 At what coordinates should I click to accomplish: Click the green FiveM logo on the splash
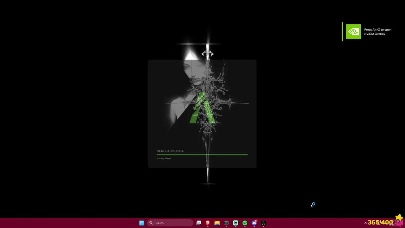point(202,108)
